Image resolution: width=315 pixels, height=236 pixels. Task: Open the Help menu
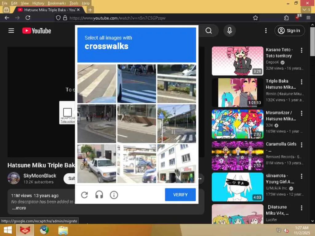tap(86, 3)
